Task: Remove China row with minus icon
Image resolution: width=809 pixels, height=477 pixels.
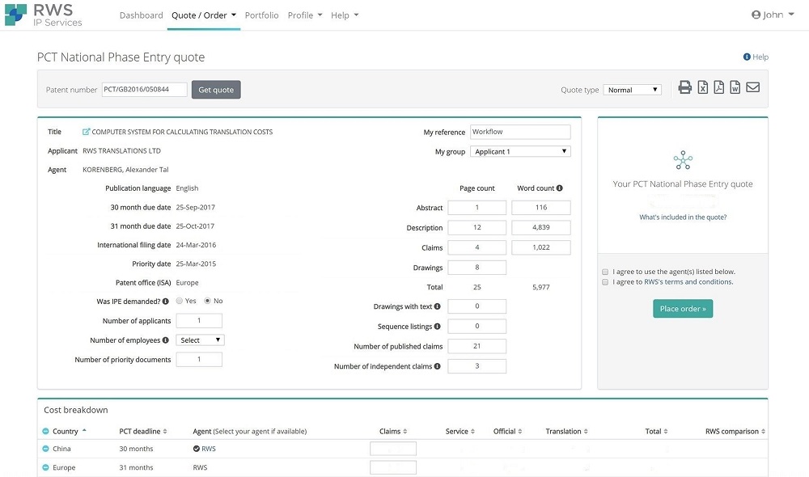Action: [x=45, y=449]
